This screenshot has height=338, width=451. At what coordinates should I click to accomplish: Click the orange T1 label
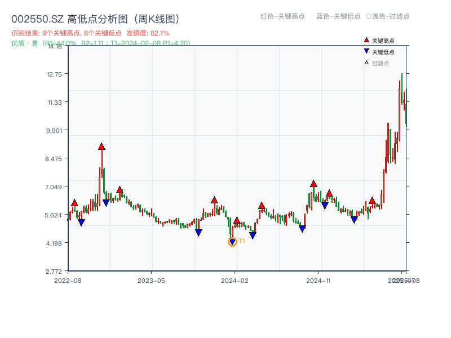pos(242,241)
